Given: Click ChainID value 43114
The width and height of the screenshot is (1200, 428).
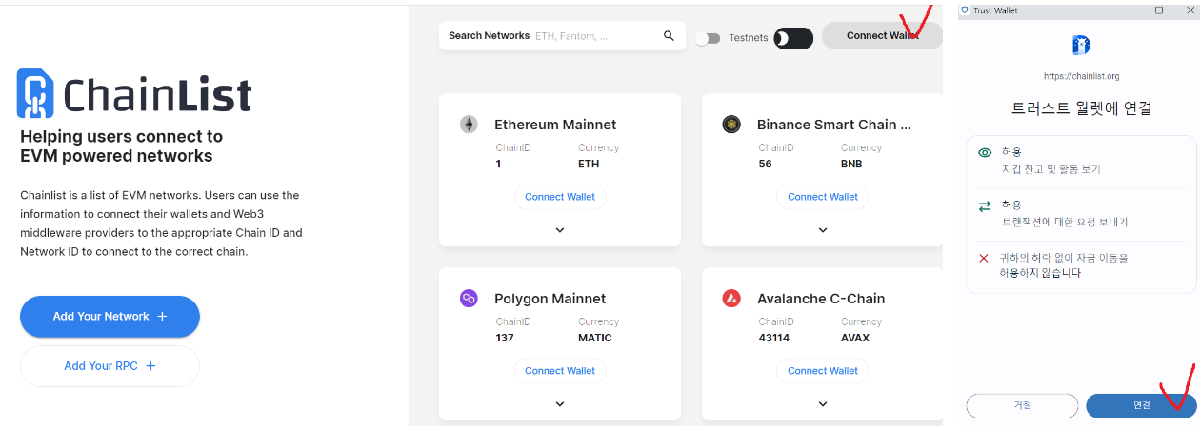Looking at the screenshot, I should [773, 338].
